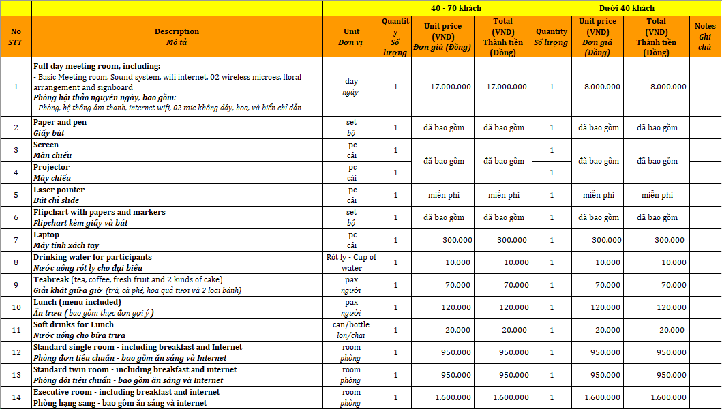Screen dimensions: 722x409
Task: Click row number 14 in the No column
Action: click(16, 397)
